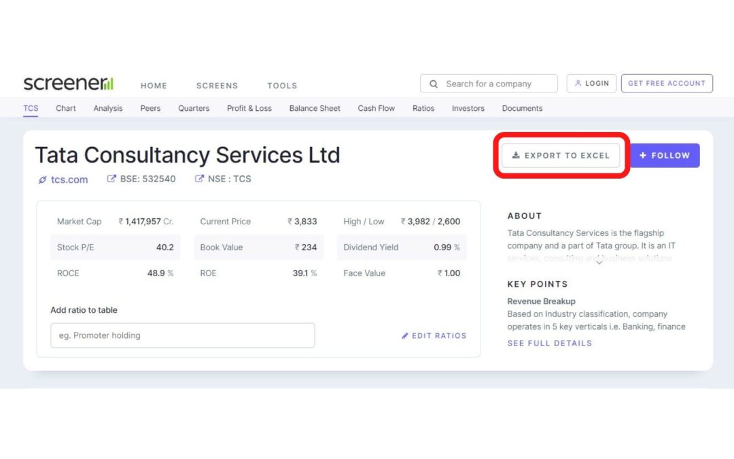Click the Login button
The width and height of the screenshot is (734, 459).
point(592,84)
